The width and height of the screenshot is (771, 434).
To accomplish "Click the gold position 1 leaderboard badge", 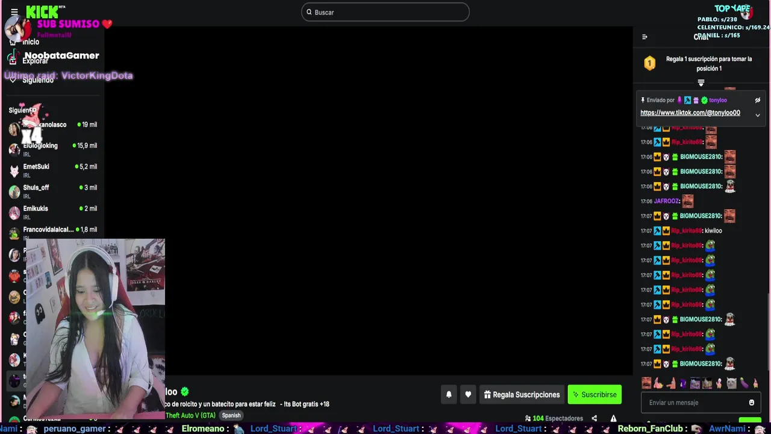I will (x=649, y=63).
